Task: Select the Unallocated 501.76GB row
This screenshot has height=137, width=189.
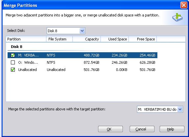Action: [x=82, y=70]
